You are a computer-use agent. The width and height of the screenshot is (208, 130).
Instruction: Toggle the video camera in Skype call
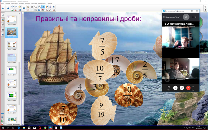pyautogui.click(x=182, y=88)
